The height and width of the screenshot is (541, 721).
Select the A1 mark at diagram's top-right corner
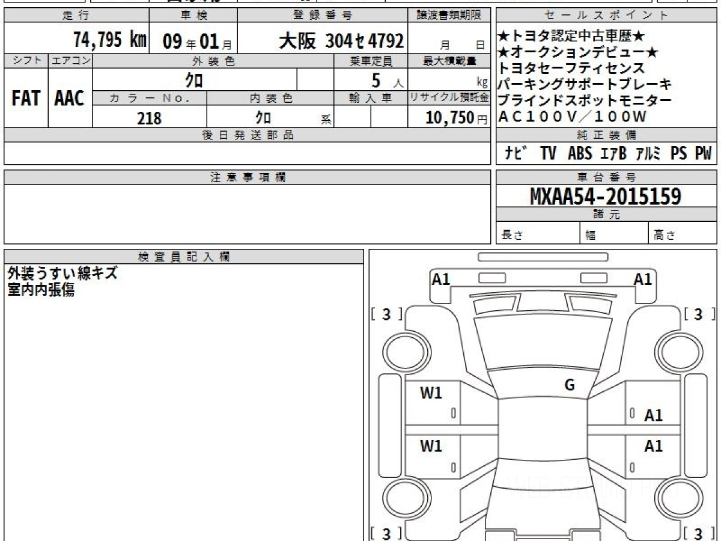click(x=643, y=279)
